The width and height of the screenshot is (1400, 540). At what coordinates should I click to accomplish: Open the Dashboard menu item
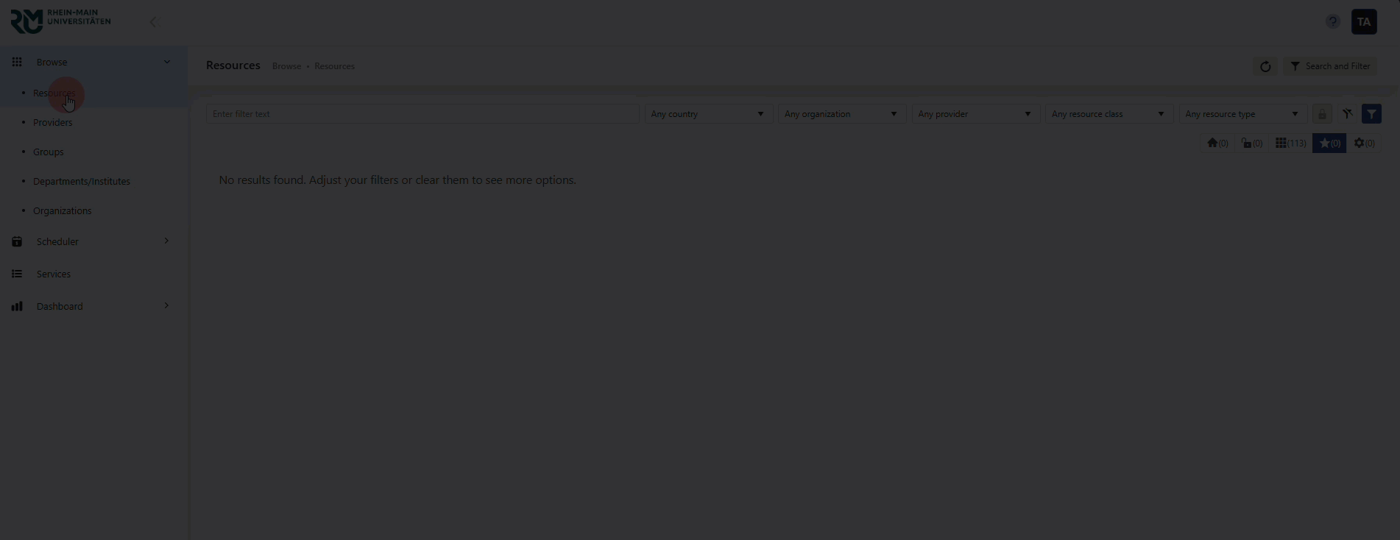(x=60, y=306)
